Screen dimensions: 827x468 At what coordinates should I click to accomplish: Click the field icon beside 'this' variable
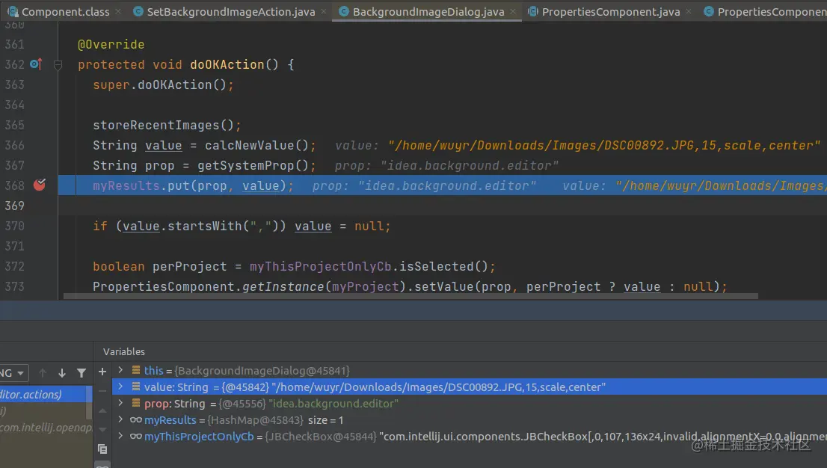(x=135, y=370)
